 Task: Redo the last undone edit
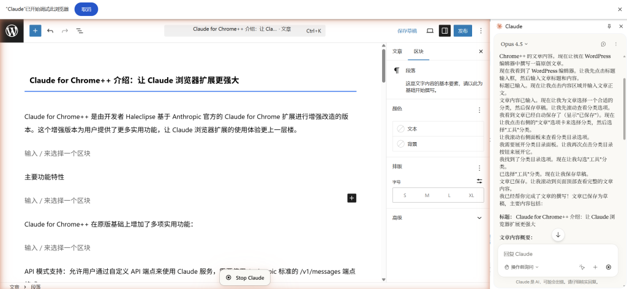65,31
